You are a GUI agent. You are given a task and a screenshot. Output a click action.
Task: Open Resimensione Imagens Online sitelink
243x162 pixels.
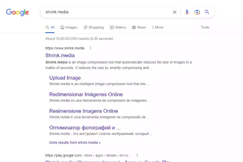(84, 111)
